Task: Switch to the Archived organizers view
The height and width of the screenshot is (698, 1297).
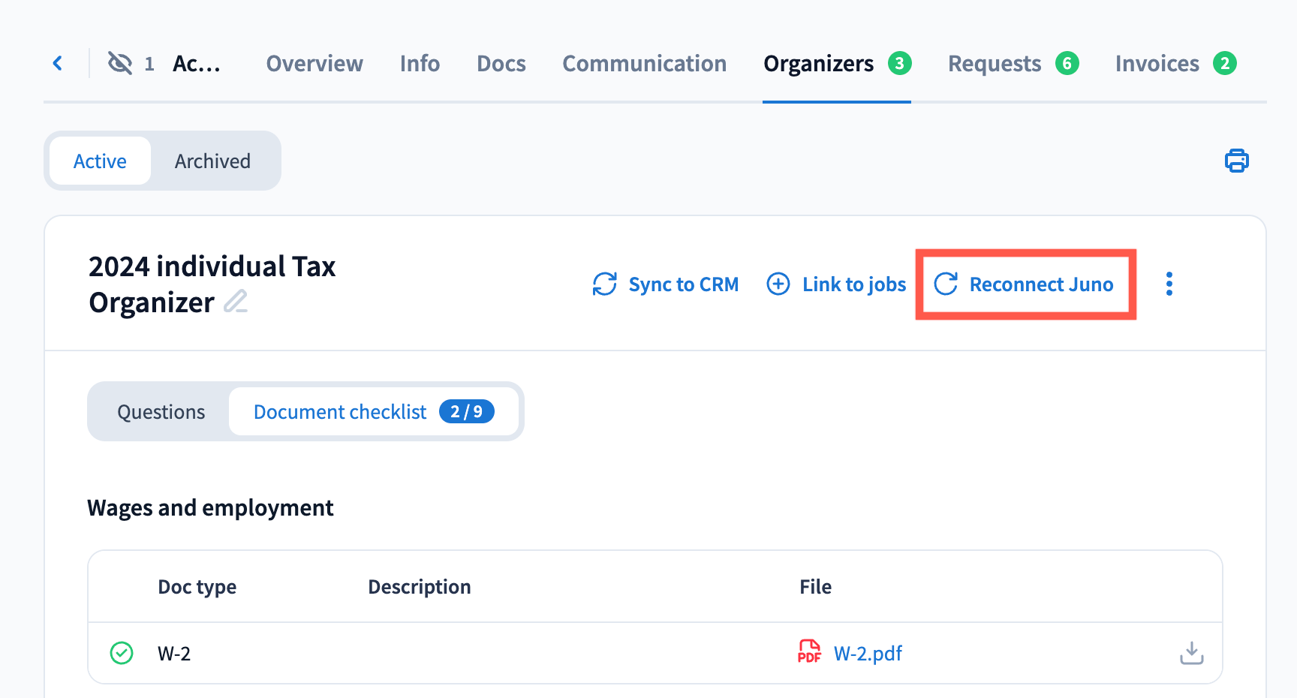Action: [212, 161]
